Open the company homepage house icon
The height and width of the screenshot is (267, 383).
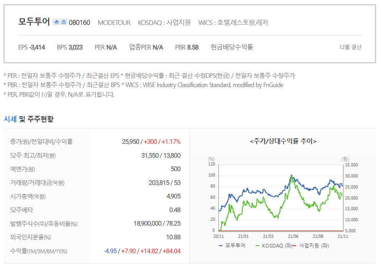click(56, 22)
